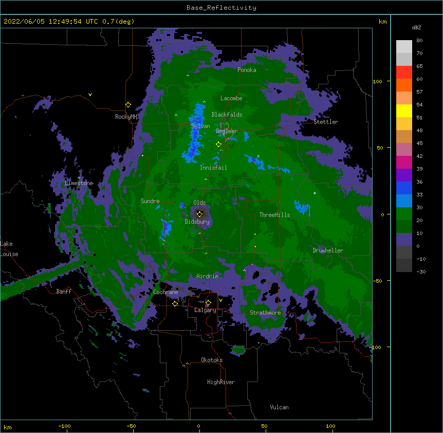Screen dimensions: 443x433
Task: Click the Stettler town label
Action: [326, 122]
